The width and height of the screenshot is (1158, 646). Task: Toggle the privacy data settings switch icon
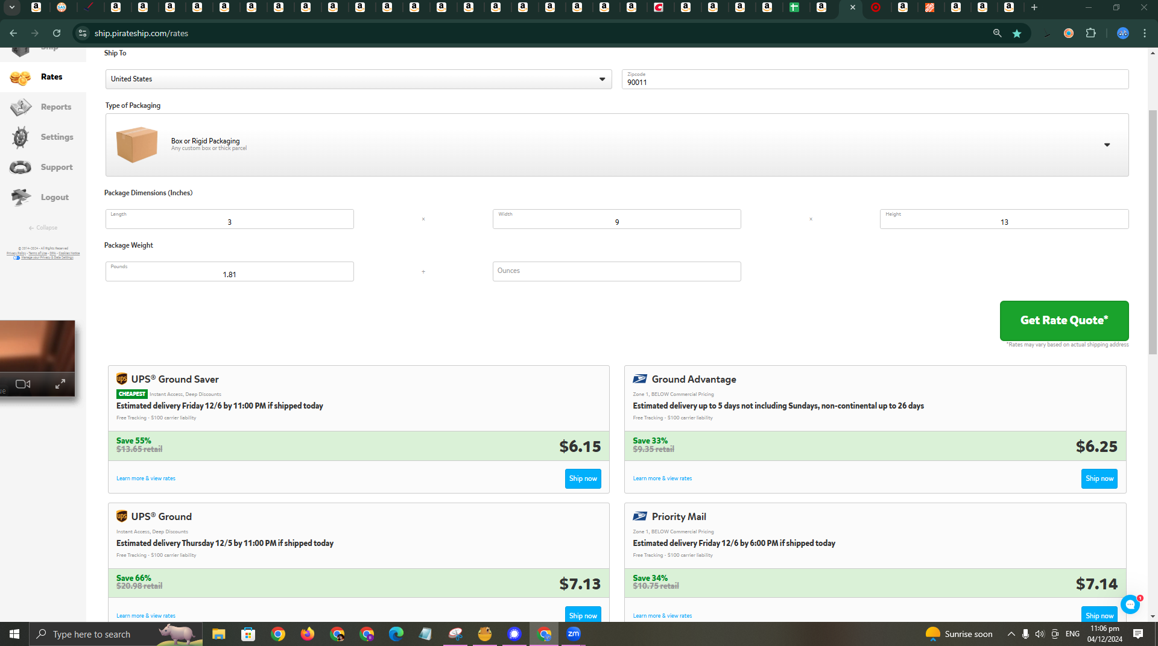click(x=16, y=258)
